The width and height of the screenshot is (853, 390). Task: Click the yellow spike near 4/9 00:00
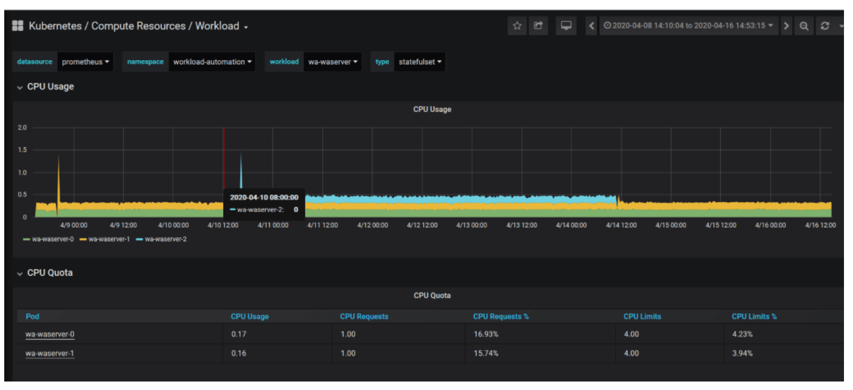(x=58, y=181)
